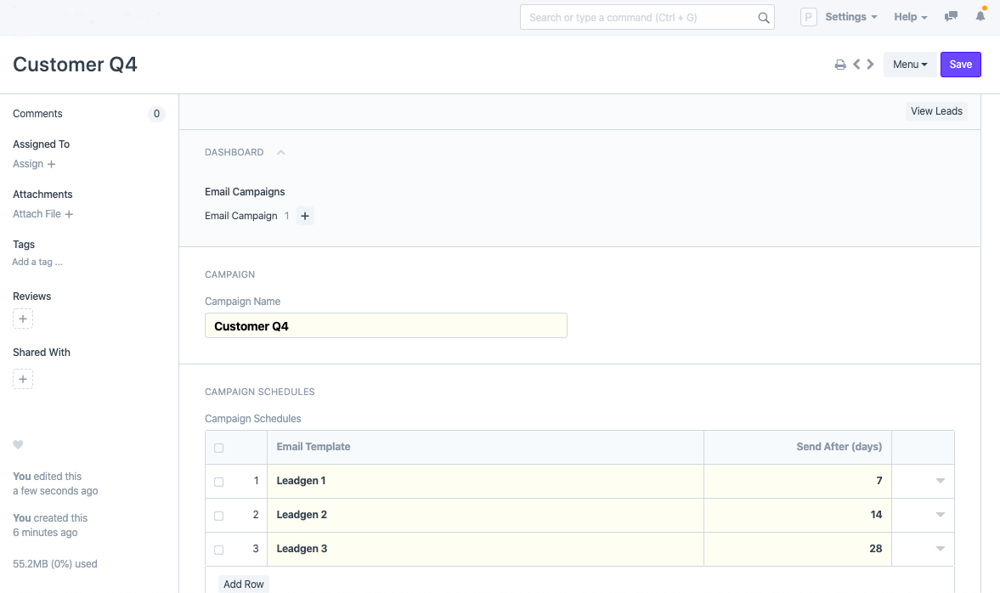Open the Settings menu
This screenshot has width=1000, height=593.
850,17
